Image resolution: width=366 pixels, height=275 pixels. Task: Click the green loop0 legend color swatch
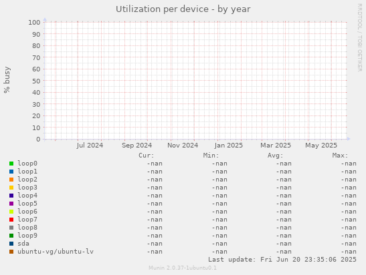[11, 164]
